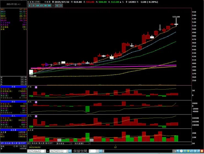Click the SMA20 legend row

[14, 14]
